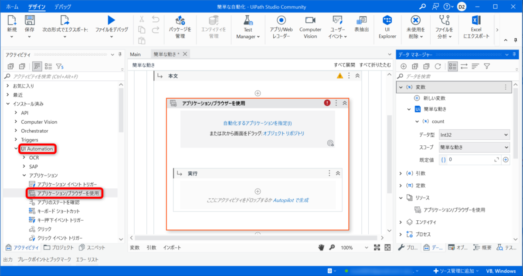Click 自動化するアプリケーションを指定(I) link
Image resolution: width=523 pixels, height=276 pixels.
coord(257,123)
